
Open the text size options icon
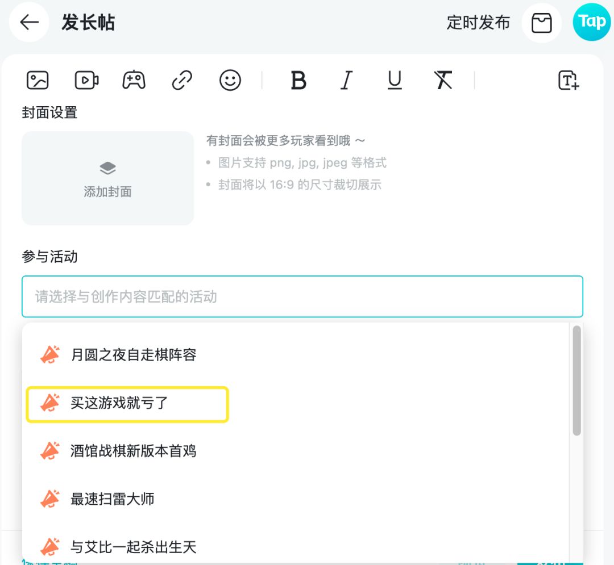568,80
